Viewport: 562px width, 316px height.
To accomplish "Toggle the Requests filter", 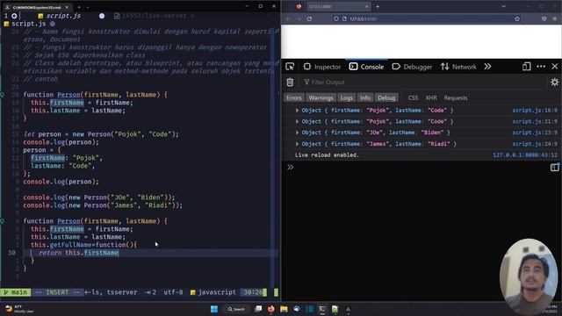I will (456, 97).
